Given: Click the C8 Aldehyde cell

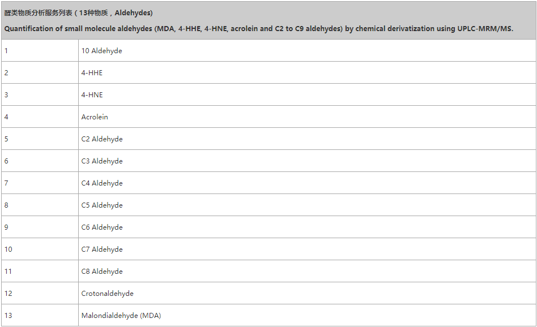Looking at the screenshot, I should coord(102,272).
